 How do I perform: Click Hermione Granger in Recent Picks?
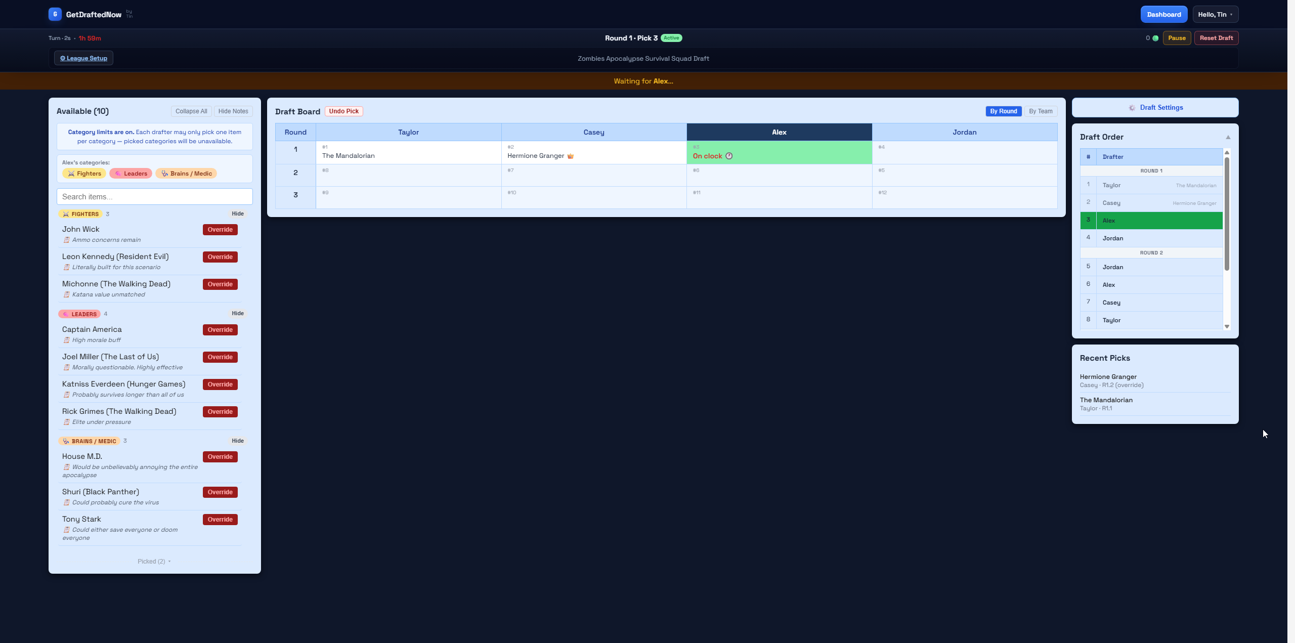1108,377
